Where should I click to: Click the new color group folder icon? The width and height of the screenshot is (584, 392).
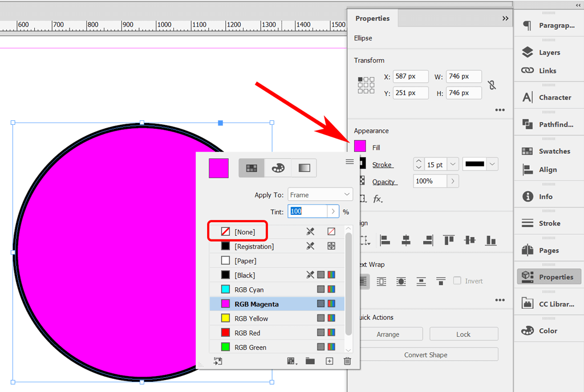[310, 361]
